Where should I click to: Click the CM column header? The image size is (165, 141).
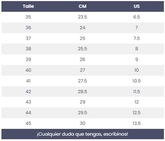pyautogui.click(x=82, y=6)
